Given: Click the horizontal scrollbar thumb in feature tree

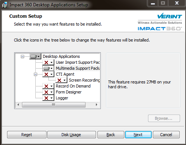Looking at the screenshot, I should point(54,105).
